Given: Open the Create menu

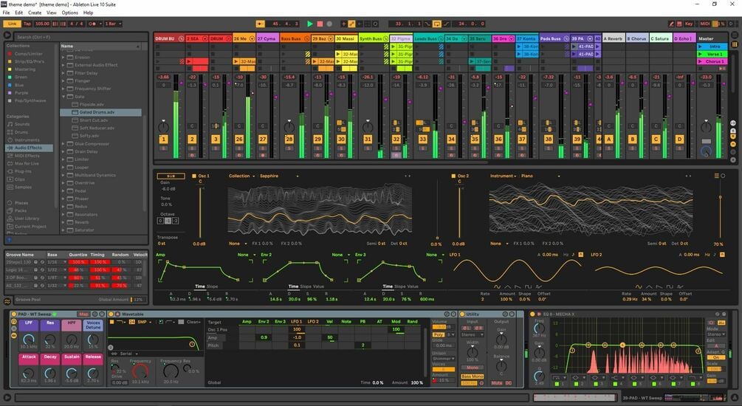Looking at the screenshot, I should (35, 13).
